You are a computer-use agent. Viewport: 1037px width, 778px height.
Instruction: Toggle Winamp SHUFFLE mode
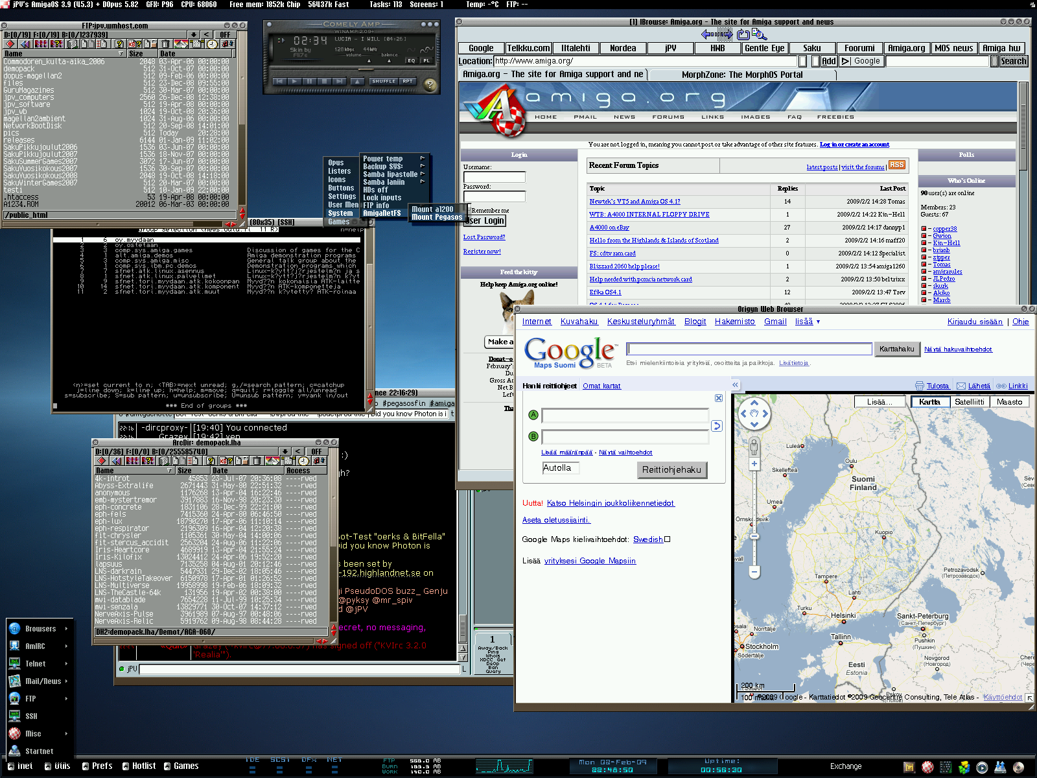pos(384,82)
